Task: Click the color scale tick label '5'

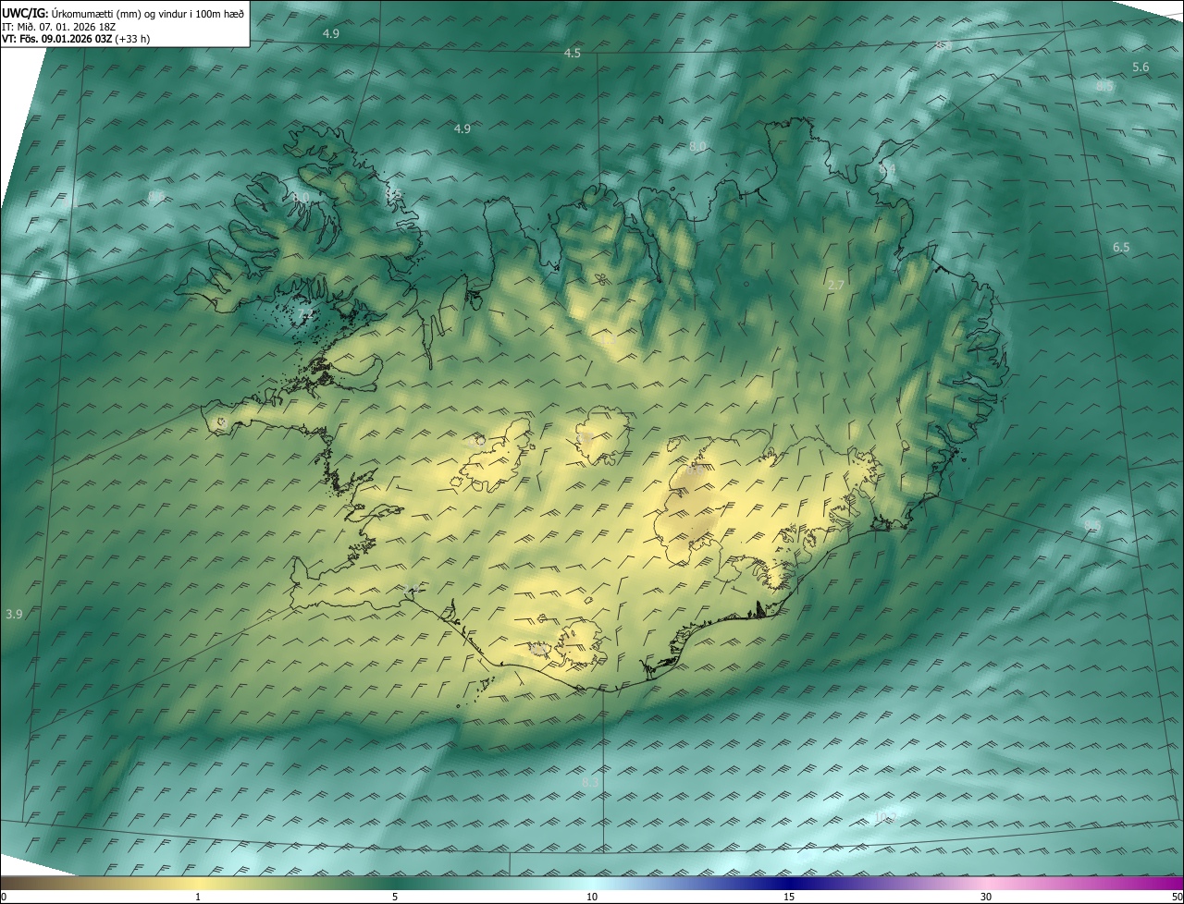Action: click(x=395, y=898)
